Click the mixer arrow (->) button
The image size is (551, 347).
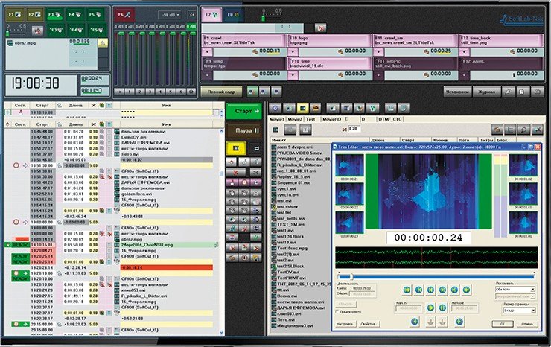119,92
